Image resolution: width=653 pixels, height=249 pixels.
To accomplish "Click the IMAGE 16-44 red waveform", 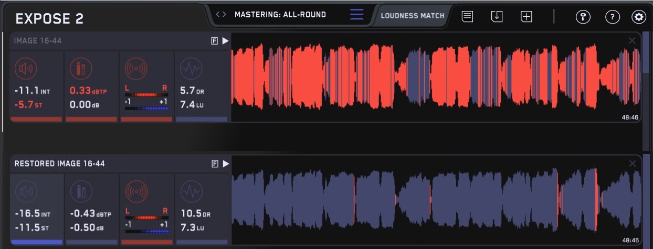I will point(436,78).
